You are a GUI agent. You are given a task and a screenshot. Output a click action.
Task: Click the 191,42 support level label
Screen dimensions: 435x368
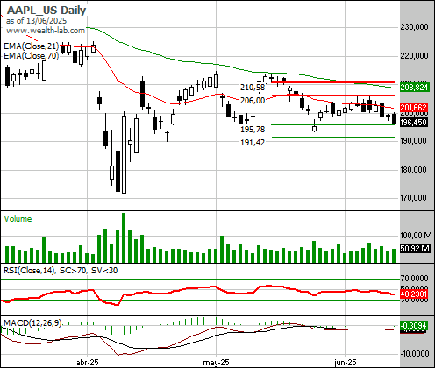pyautogui.click(x=253, y=143)
